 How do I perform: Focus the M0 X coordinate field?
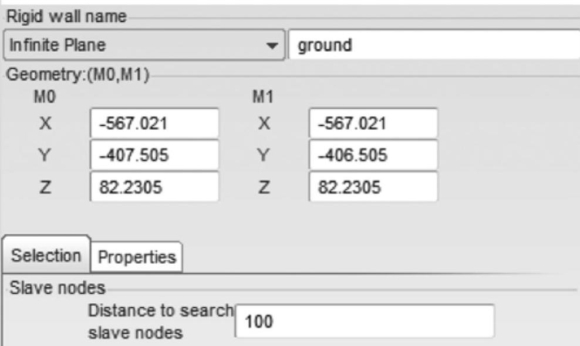pos(155,123)
